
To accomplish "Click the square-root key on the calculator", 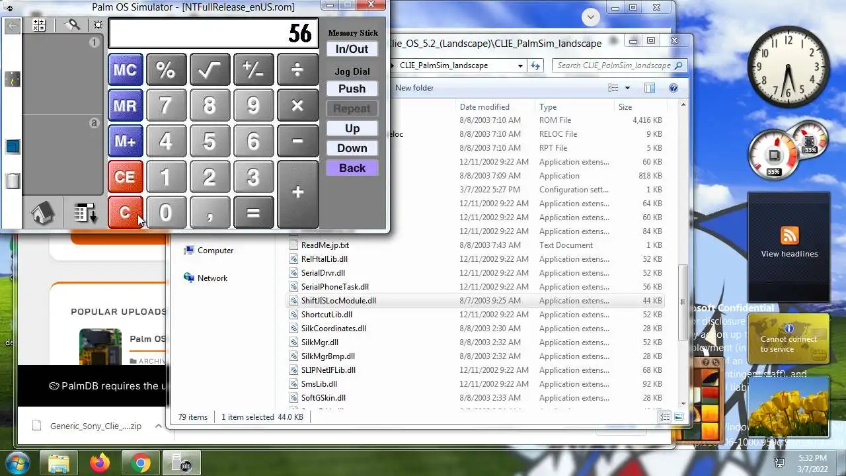I will click(210, 69).
